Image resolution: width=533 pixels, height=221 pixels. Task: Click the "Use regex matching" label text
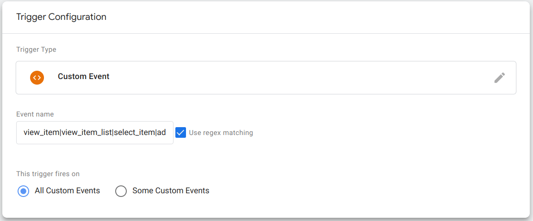tap(221, 133)
